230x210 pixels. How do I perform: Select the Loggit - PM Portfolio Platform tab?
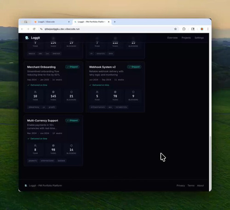coord(92,22)
